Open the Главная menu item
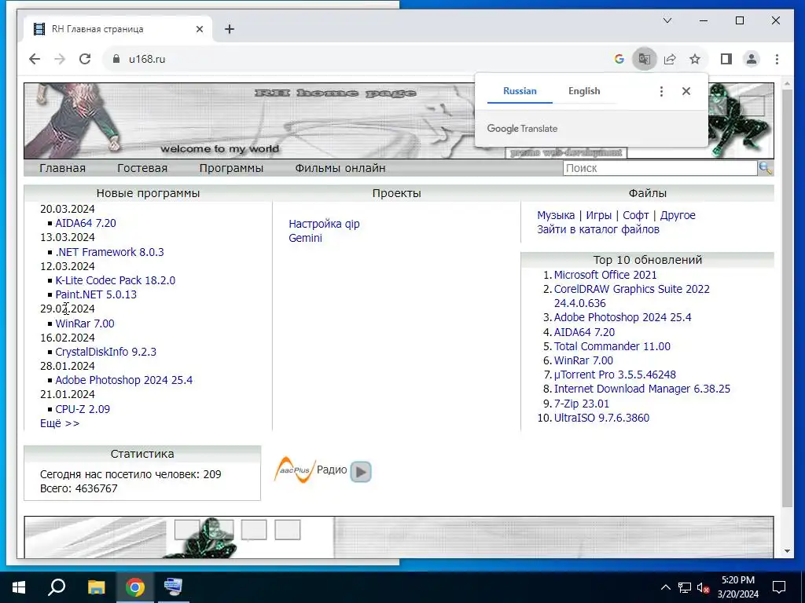The width and height of the screenshot is (805, 603). 63,168
